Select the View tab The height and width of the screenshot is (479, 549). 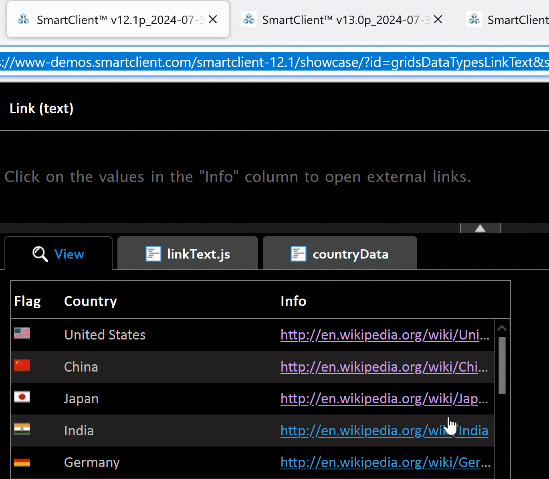[59, 254]
